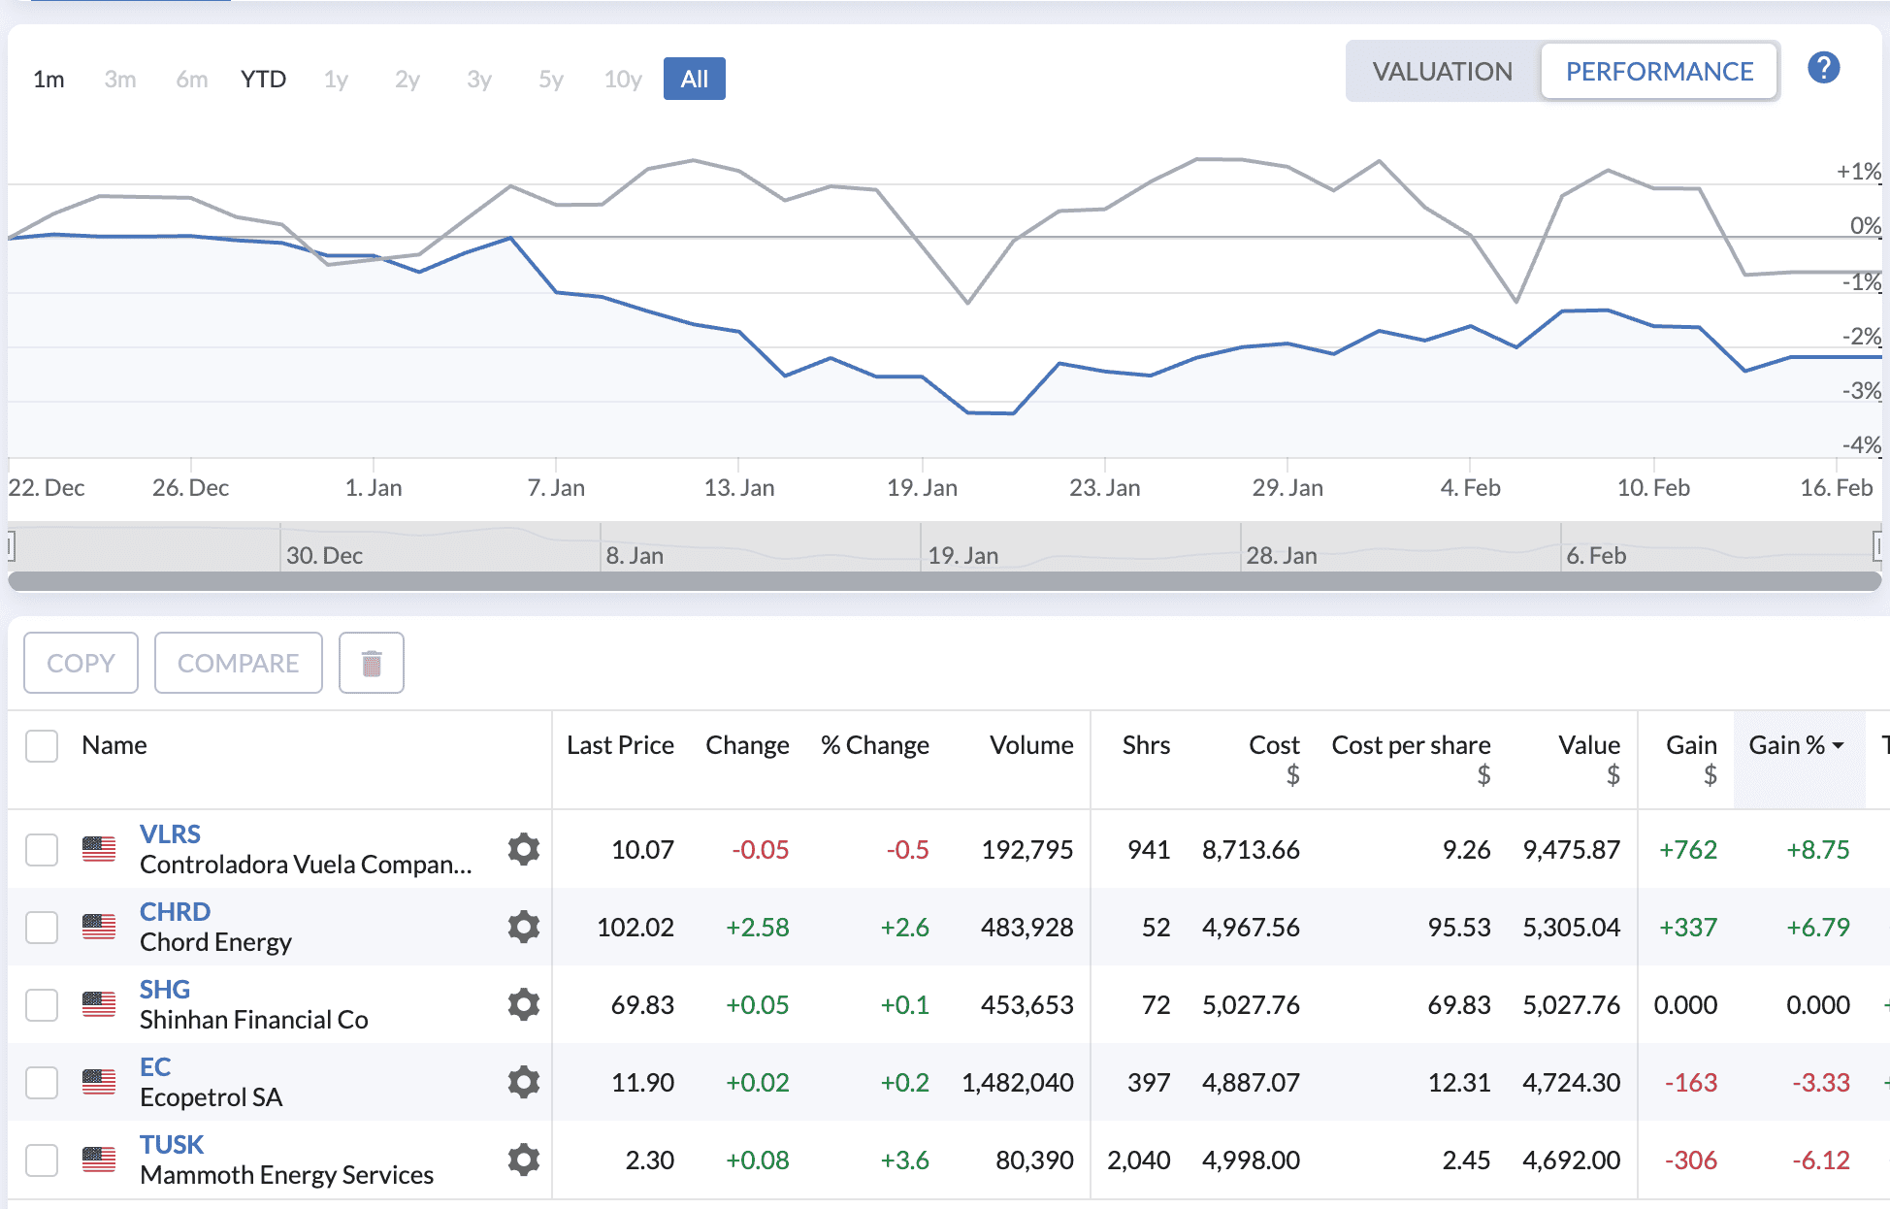Select the YTD time range
Image resolution: width=1890 pixels, height=1209 pixels.
(263, 80)
